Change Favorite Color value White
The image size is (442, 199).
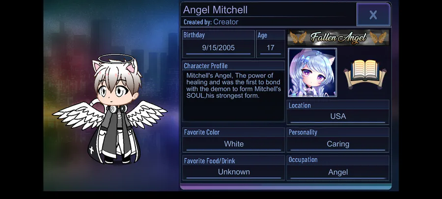[234, 144]
